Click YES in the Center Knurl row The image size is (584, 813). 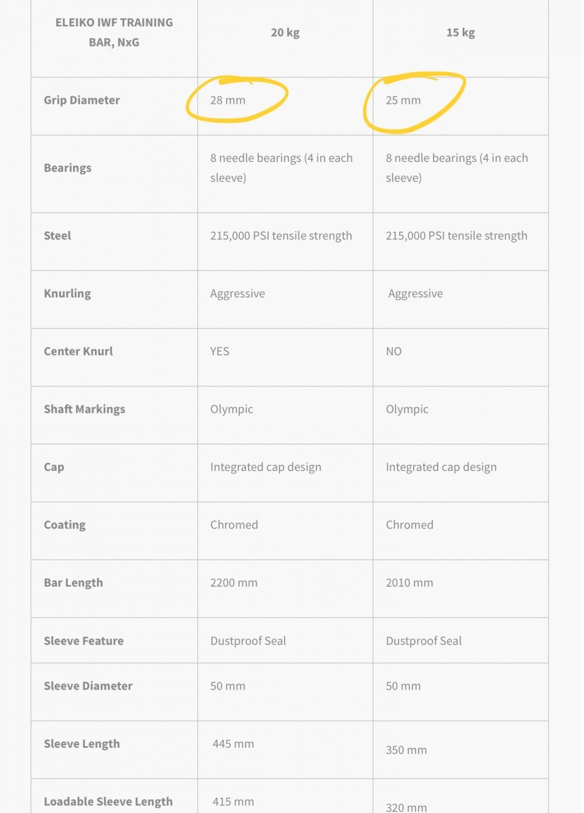click(220, 351)
